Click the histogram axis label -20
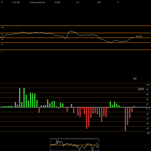This screenshot has width=151, height=151. tap(147, 114)
